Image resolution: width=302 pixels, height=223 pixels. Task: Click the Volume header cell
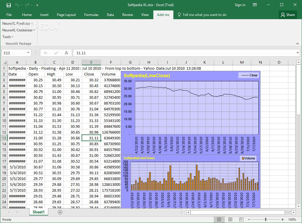point(111,74)
